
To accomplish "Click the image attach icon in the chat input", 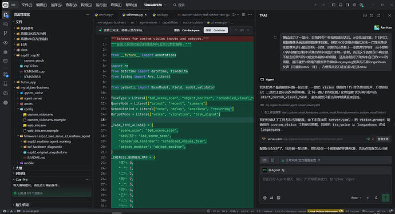I will (x=279, y=197).
